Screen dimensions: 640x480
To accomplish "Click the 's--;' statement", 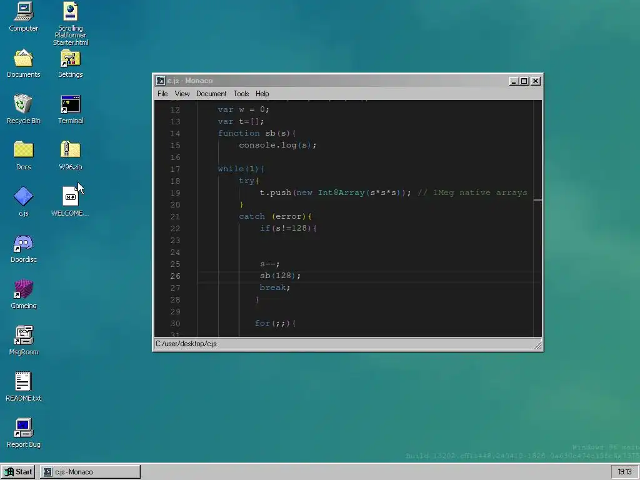I will click(270, 264).
